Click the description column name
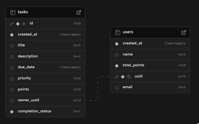This screenshot has height=124, width=199. tap(28, 56)
